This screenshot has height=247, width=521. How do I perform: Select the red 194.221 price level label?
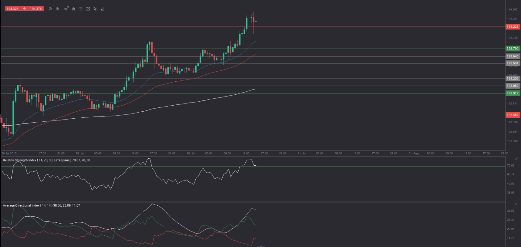tap(512, 27)
